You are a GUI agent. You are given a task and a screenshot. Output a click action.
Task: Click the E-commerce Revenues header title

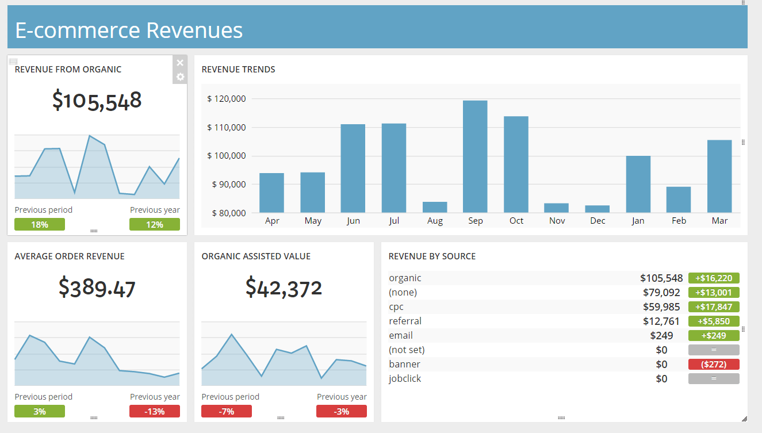(129, 30)
